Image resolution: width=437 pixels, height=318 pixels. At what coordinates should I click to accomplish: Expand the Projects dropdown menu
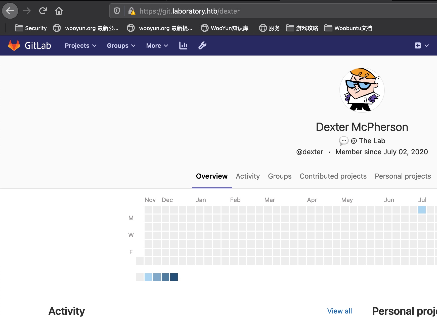click(x=80, y=45)
